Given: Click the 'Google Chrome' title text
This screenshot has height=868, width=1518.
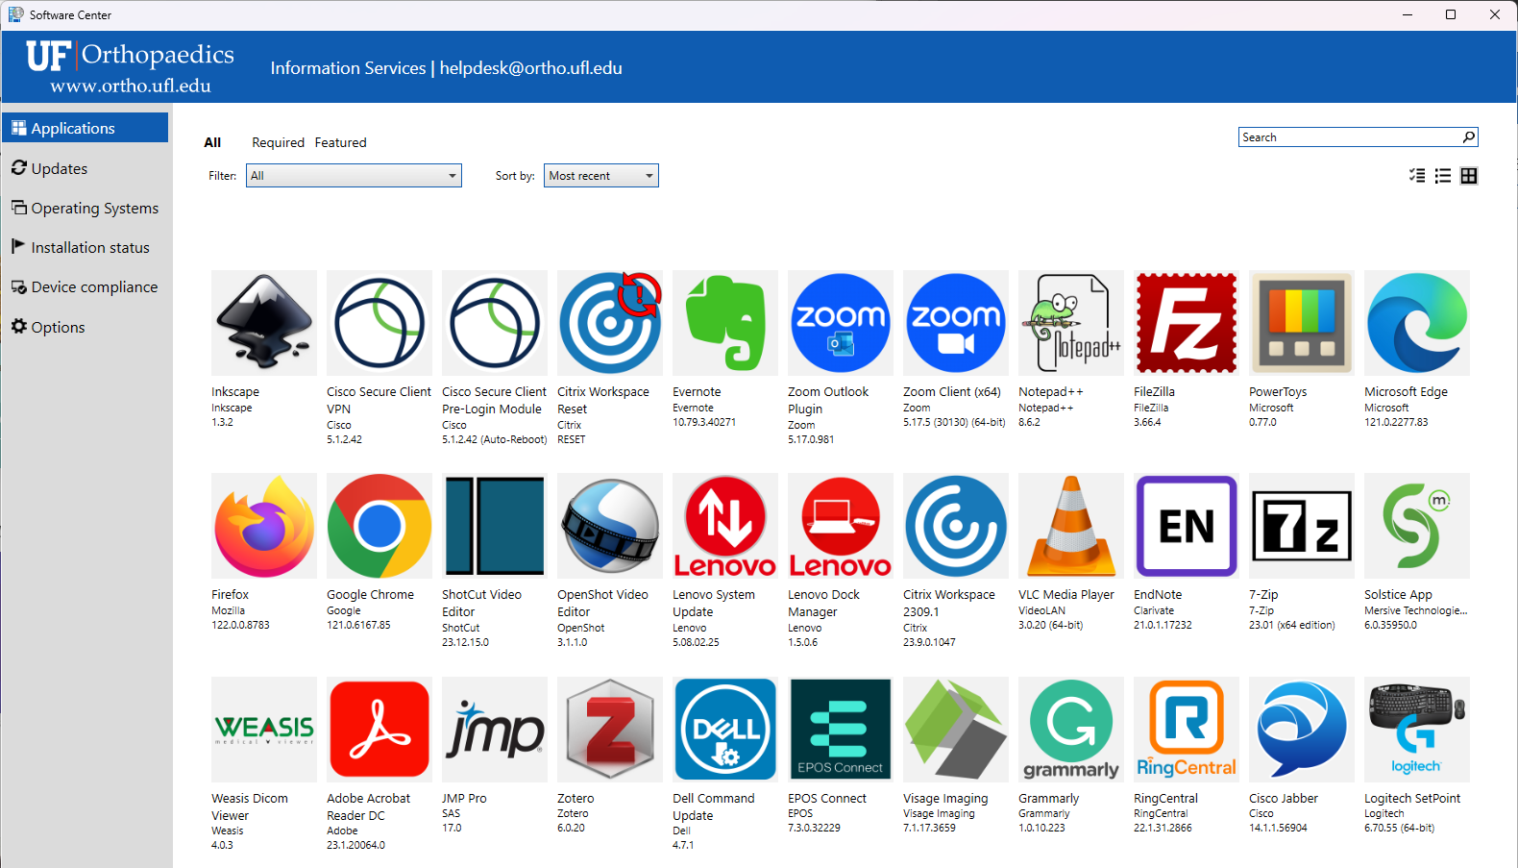Looking at the screenshot, I should tap(370, 595).
